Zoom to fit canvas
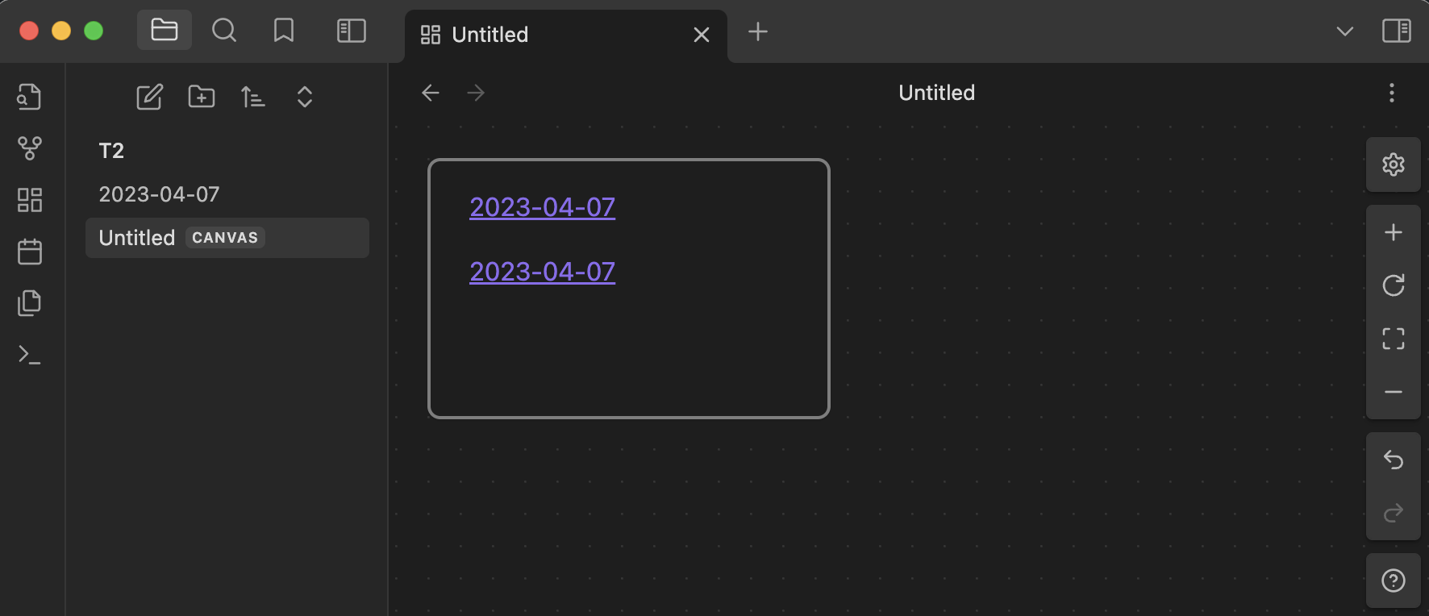The width and height of the screenshot is (1429, 616). coord(1393,339)
